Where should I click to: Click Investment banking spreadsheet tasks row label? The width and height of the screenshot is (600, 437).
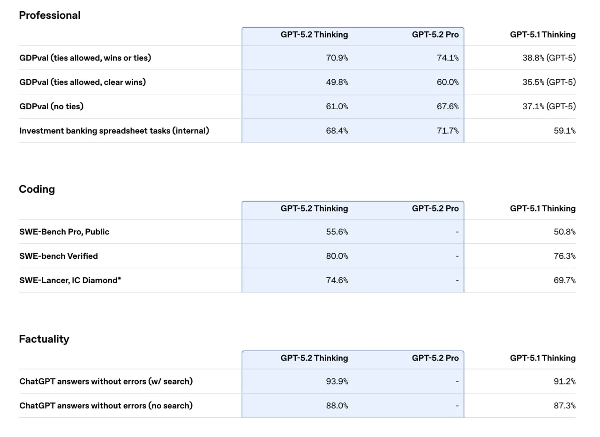coord(114,131)
